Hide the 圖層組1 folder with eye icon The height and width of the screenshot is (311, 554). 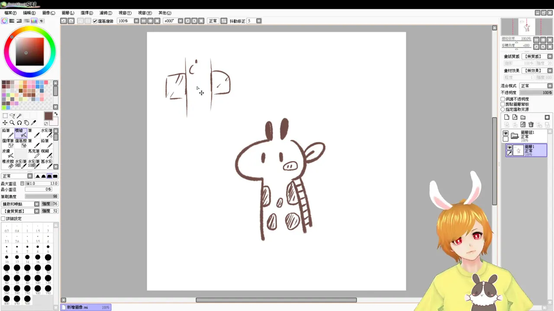[506, 133]
